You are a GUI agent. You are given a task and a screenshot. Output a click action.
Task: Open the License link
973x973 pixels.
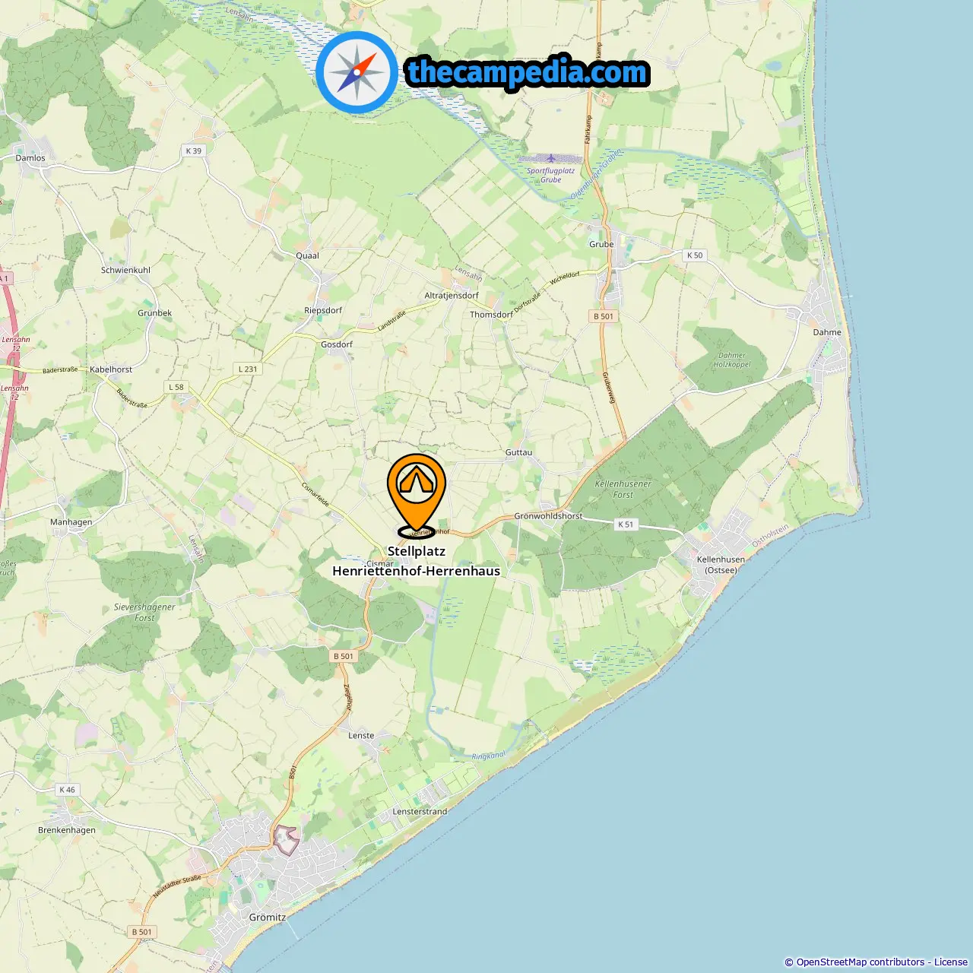(x=951, y=962)
